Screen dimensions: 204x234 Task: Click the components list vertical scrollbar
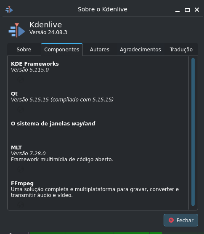[193, 132]
